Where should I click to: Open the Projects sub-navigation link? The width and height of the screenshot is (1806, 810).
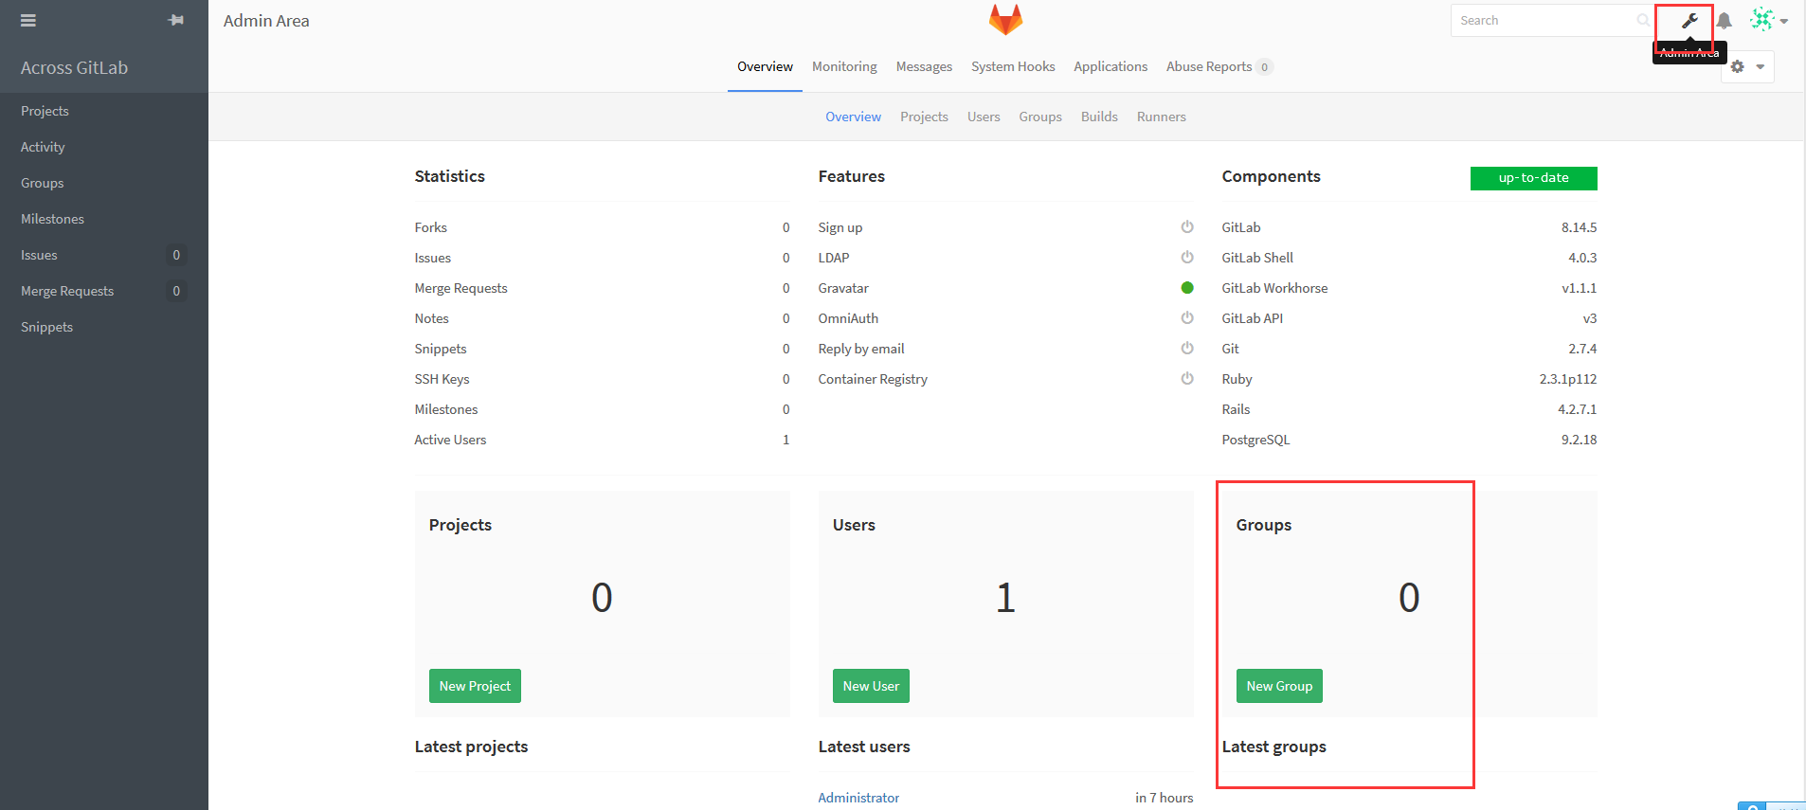pyautogui.click(x=924, y=117)
